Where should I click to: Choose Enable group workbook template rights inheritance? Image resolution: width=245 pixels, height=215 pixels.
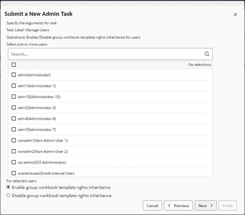coord(9,188)
